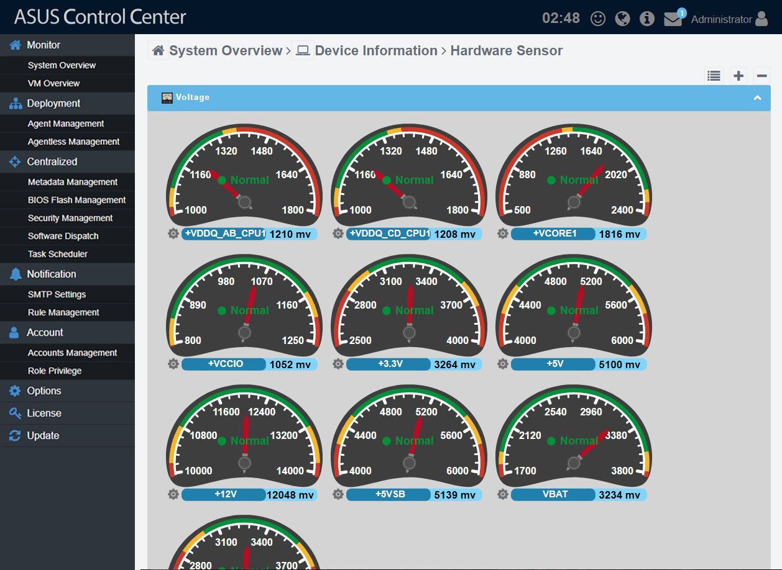Open settings gear for the +VCCIO gauge

(173, 364)
